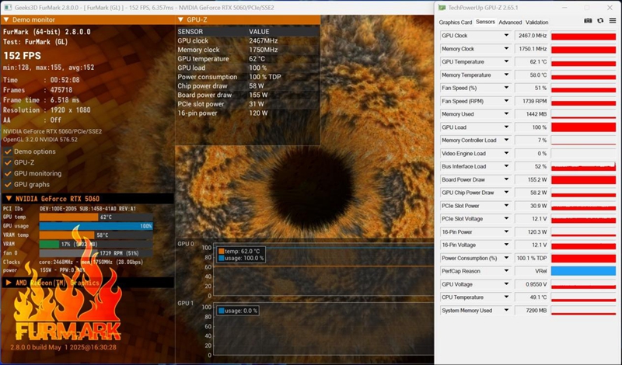Collapse the FurMark GPU-Z panel header arrow

pos(181,19)
